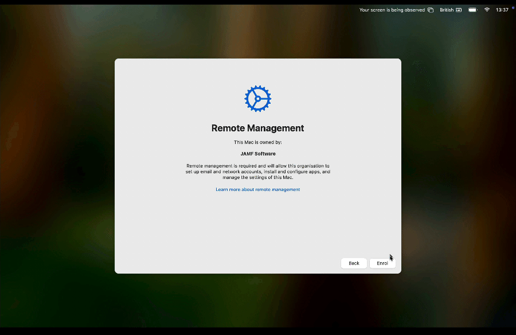Click the keyboard input source icon

coord(459,10)
